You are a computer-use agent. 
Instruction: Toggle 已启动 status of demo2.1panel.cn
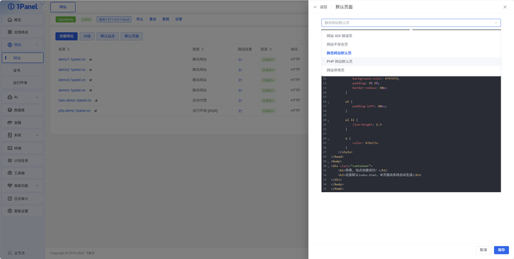coord(268,70)
